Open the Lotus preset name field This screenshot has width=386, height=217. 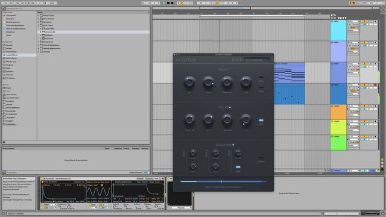[x=257, y=60]
